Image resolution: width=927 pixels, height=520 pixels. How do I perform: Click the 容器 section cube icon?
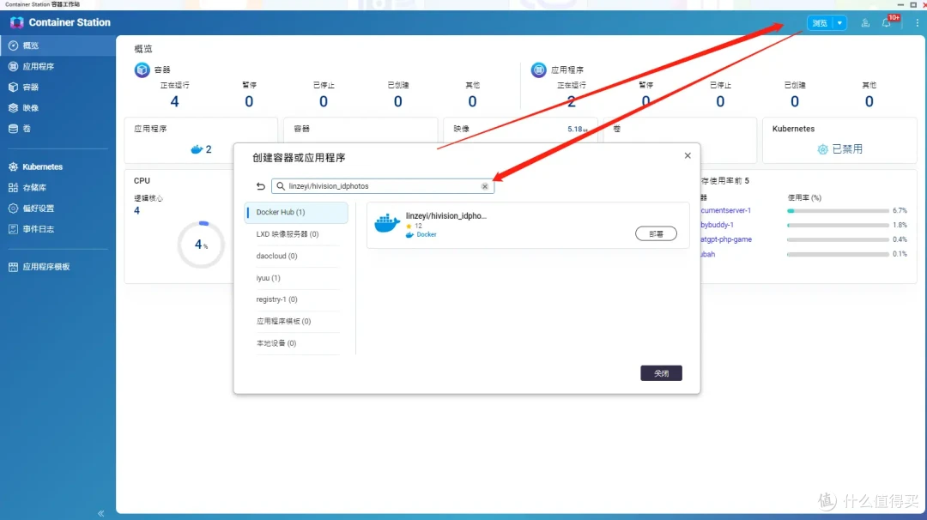[x=142, y=70]
